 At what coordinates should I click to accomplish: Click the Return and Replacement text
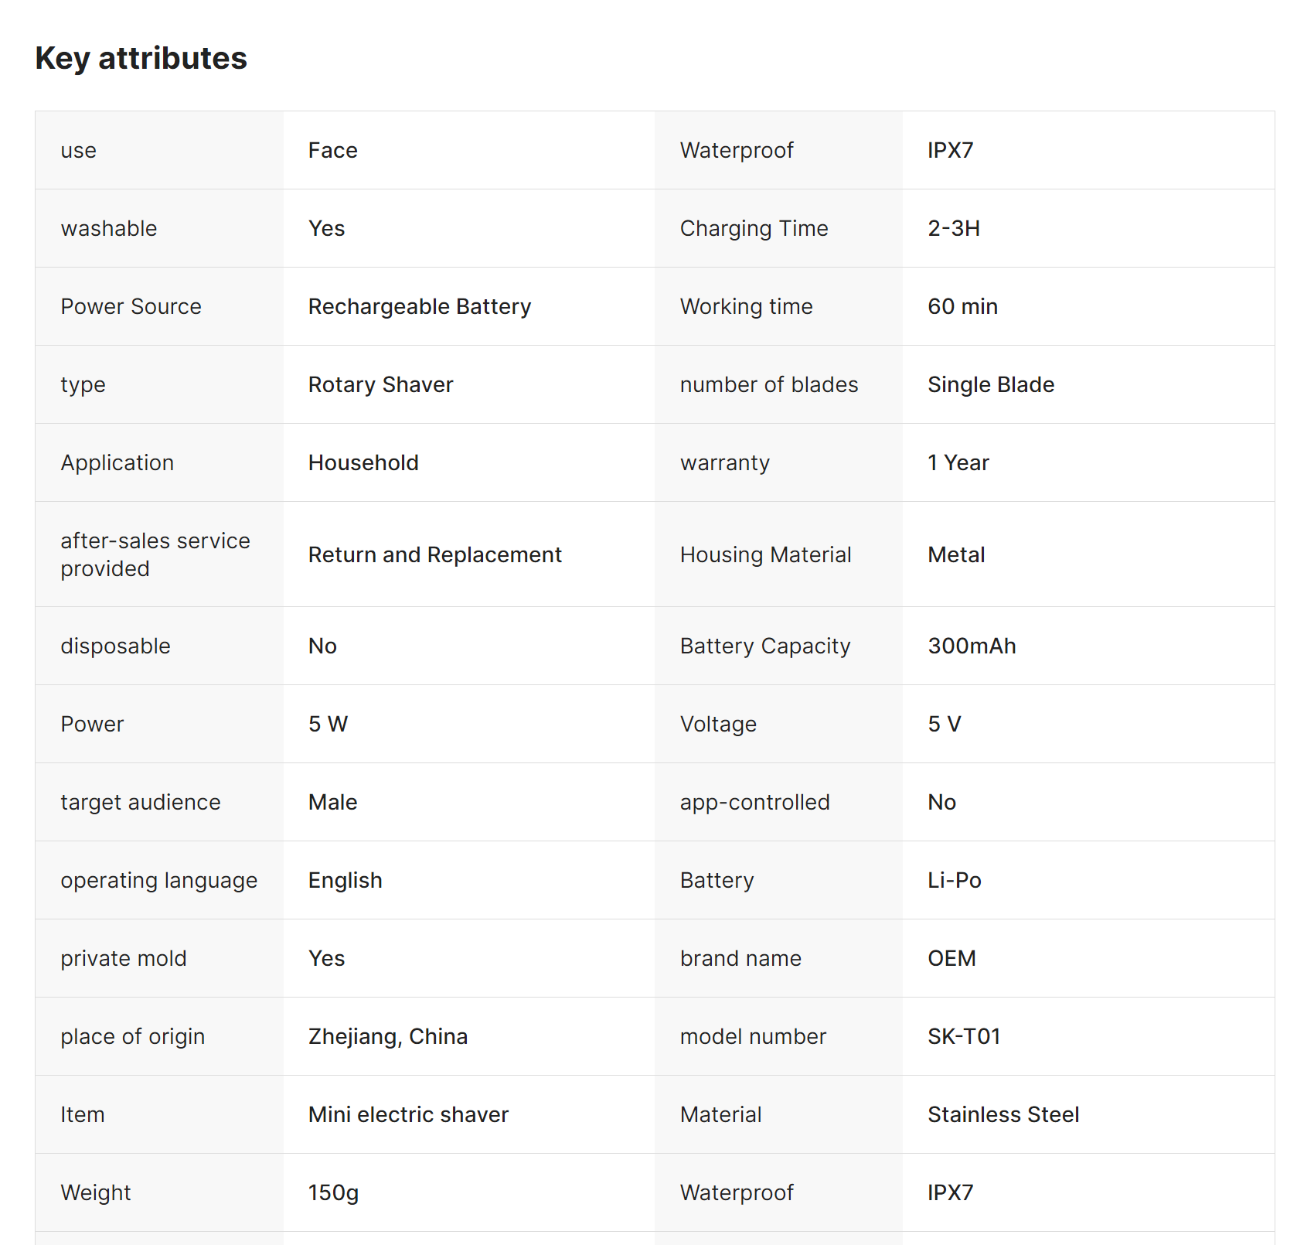point(434,555)
